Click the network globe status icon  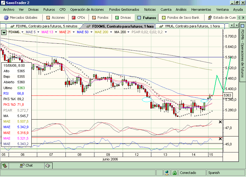coord(167,173)
